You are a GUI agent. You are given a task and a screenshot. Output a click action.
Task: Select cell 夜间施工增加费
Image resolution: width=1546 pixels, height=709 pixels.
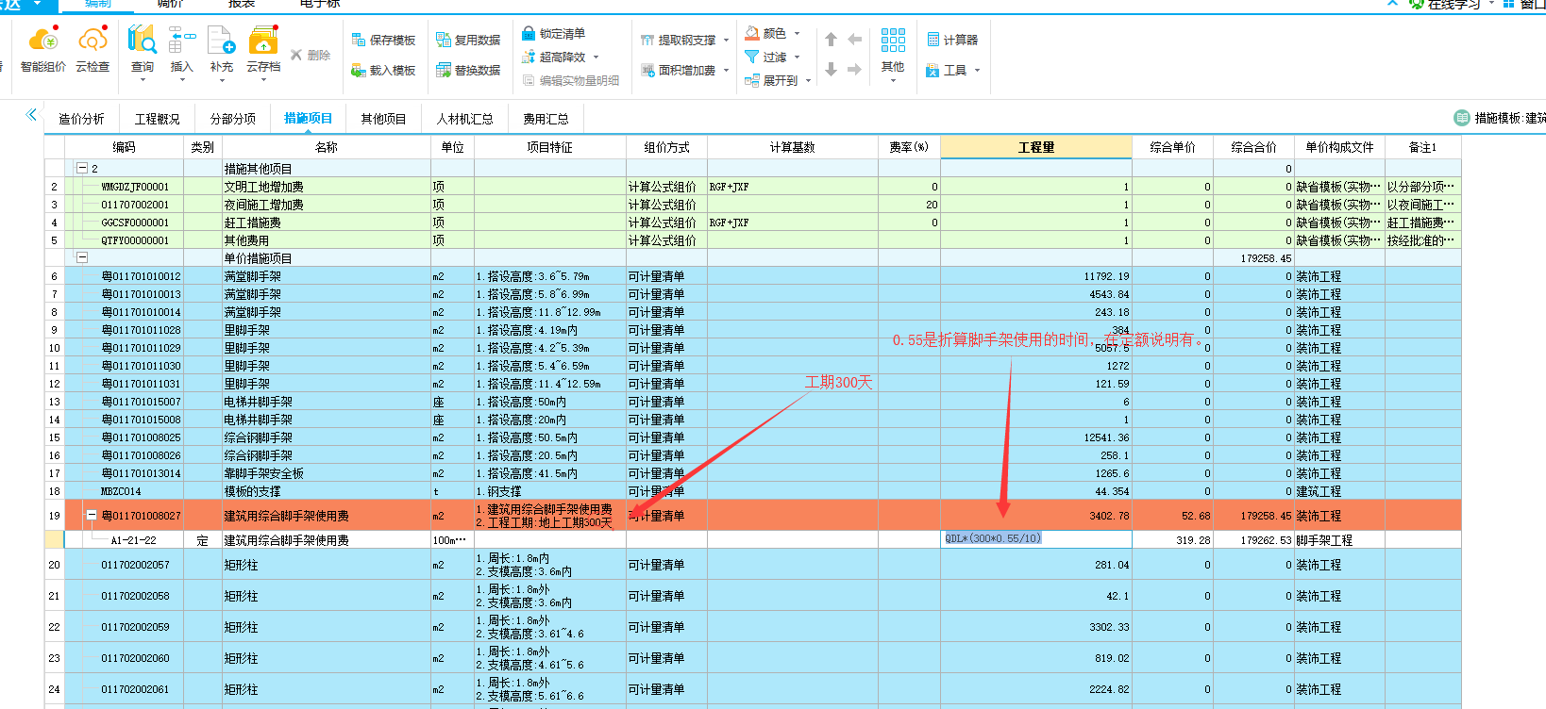[327, 205]
